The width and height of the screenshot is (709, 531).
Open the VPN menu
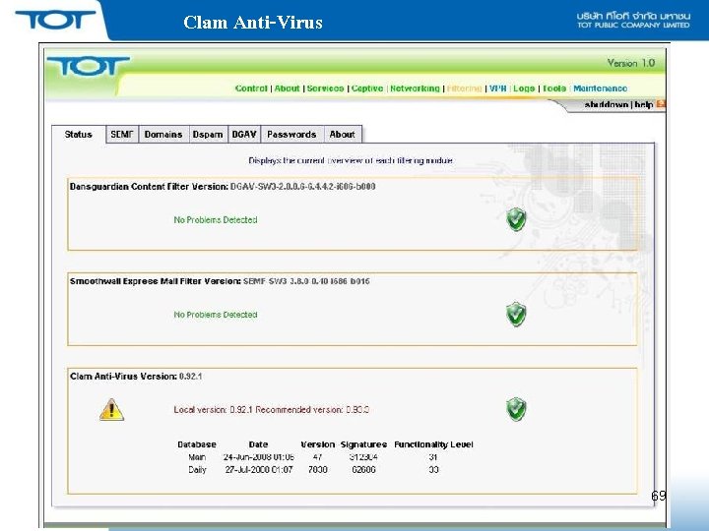498,88
